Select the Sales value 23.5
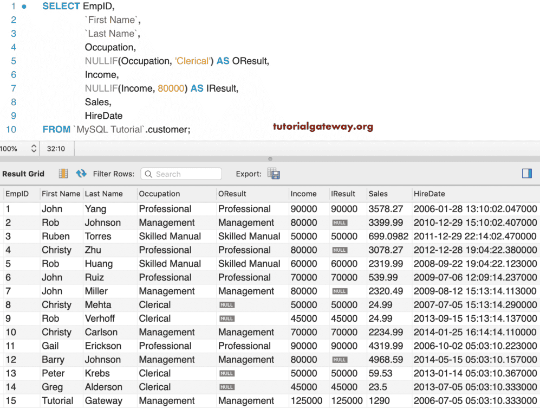The height and width of the screenshot is (408, 540). point(378,387)
